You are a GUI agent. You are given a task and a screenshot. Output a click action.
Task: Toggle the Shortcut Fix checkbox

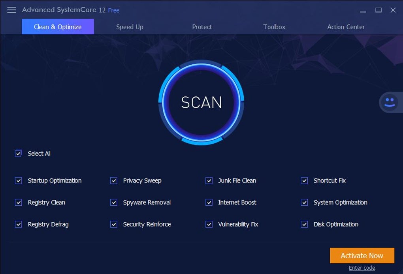pyautogui.click(x=304, y=180)
